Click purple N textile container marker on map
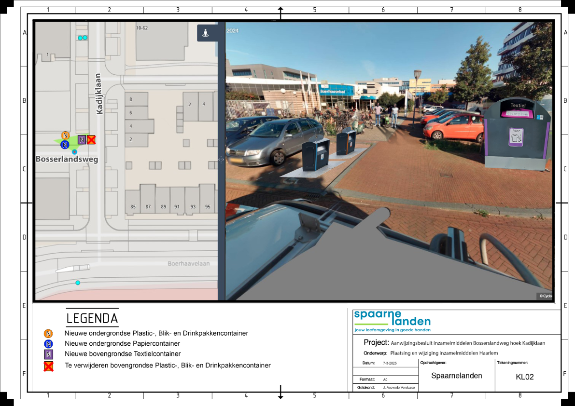 pos(82,140)
